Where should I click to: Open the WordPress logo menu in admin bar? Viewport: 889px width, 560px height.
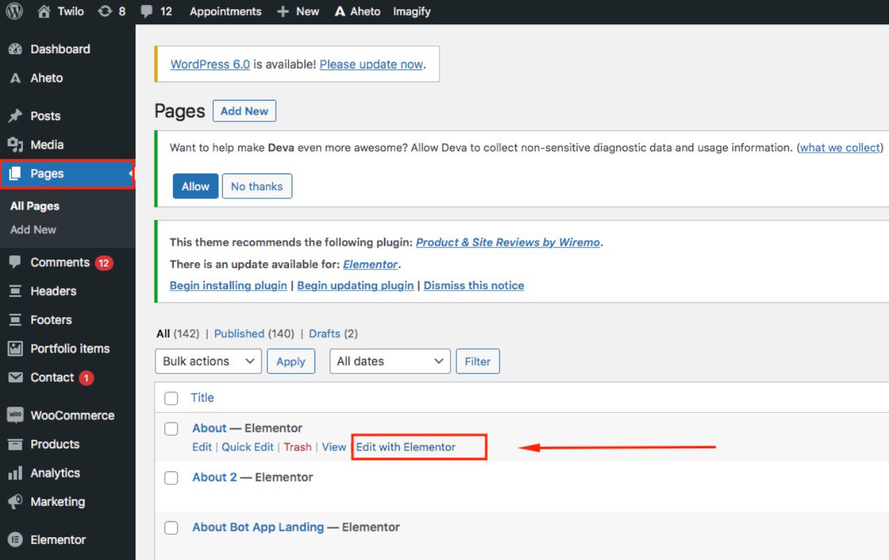[14, 11]
